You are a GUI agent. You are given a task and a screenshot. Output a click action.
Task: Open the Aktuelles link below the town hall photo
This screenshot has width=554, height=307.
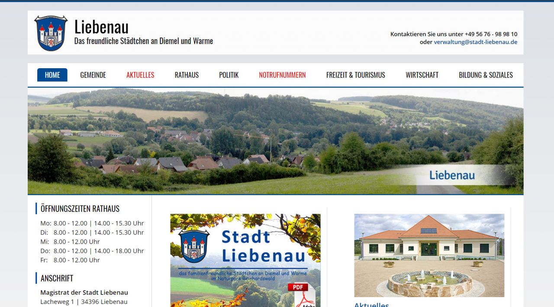click(371, 304)
